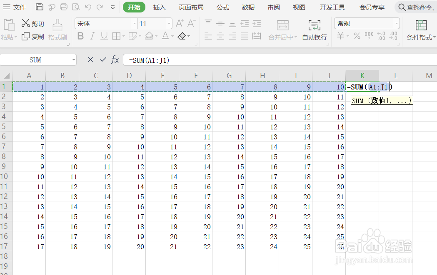437x275 pixels.
Task: Select column header K
Action: click(x=362, y=75)
